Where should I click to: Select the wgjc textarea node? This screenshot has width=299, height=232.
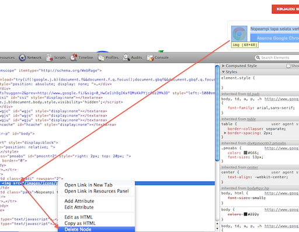54,111
